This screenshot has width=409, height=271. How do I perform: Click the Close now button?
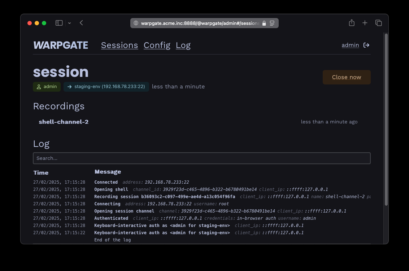(347, 77)
